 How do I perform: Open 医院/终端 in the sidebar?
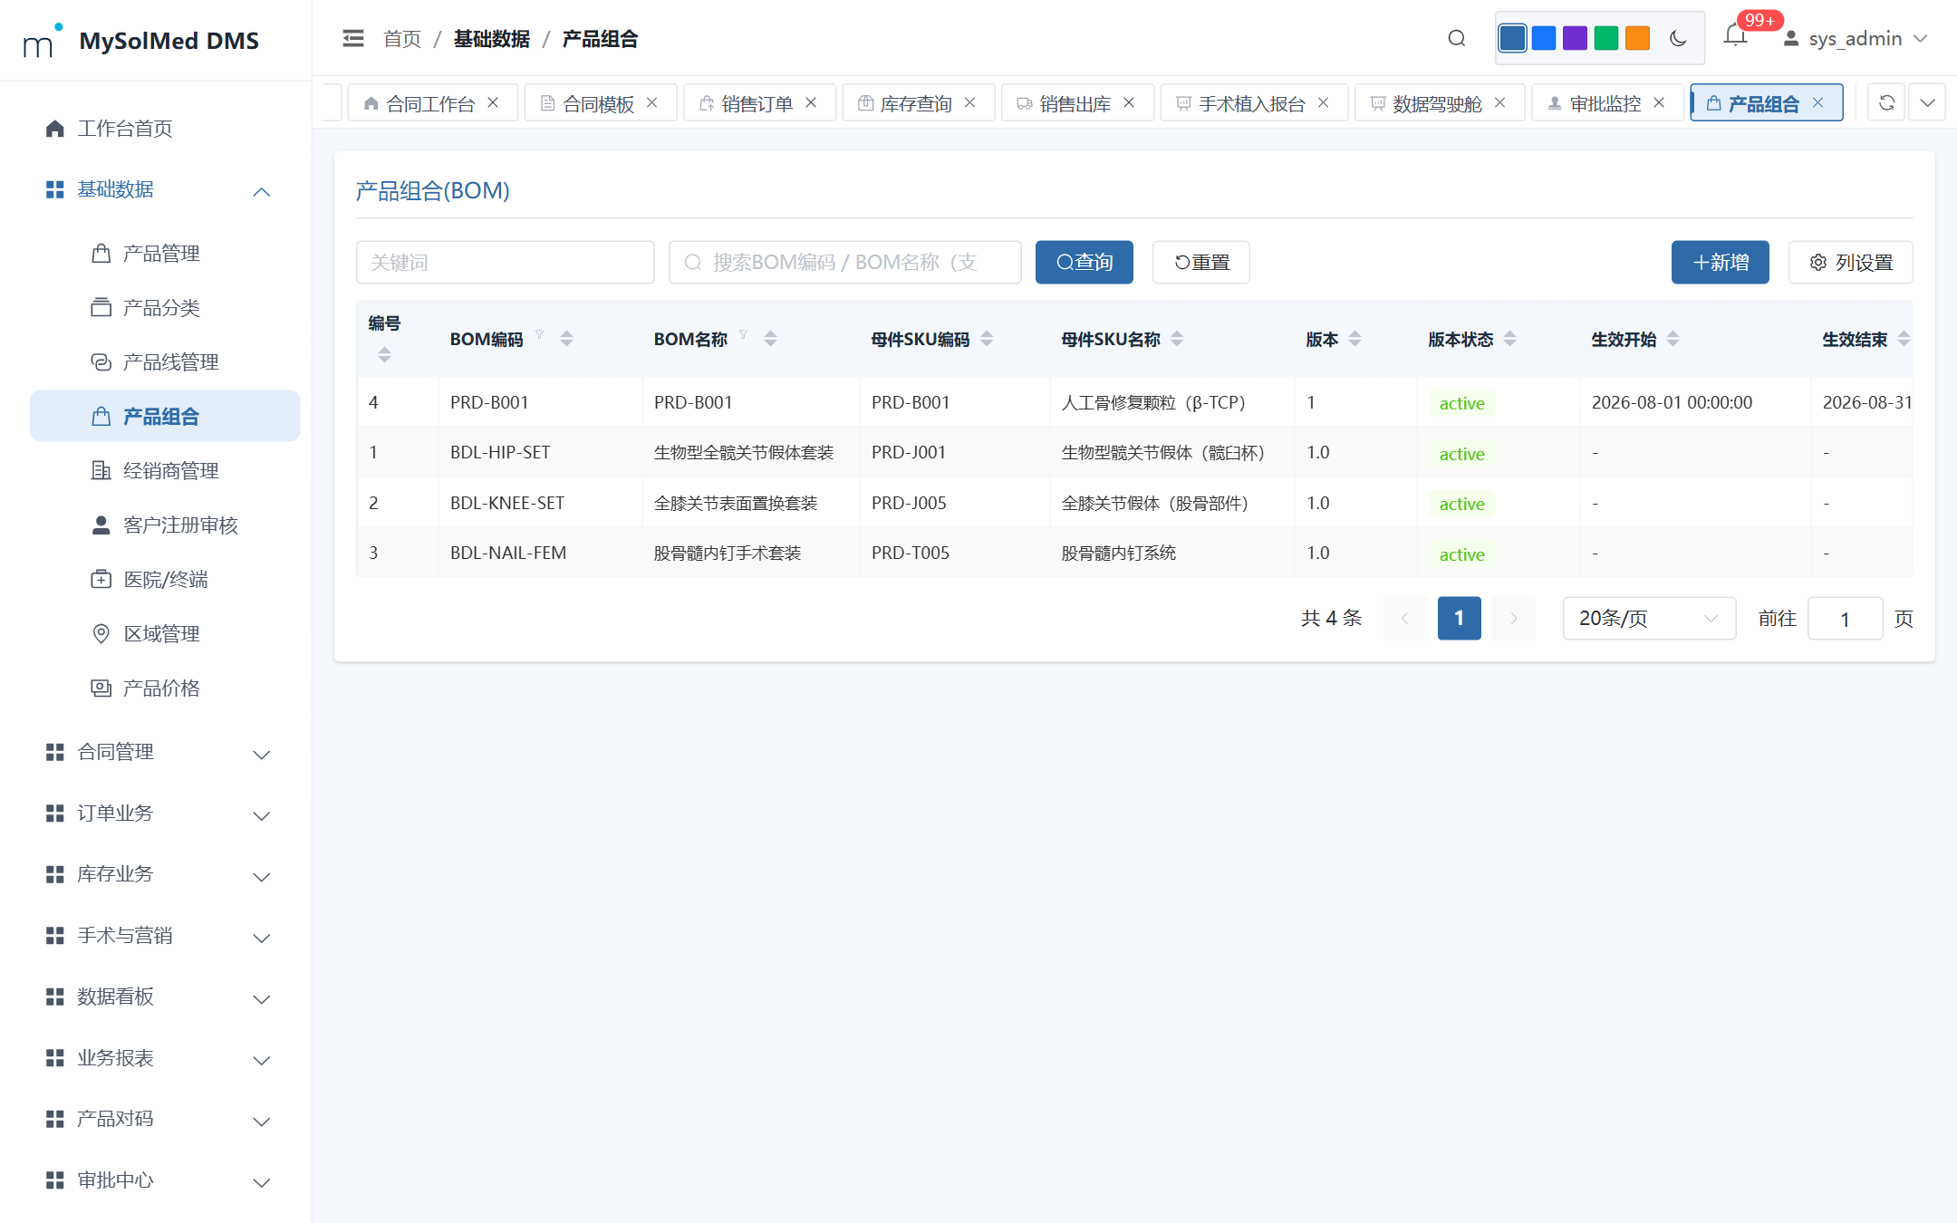165,579
